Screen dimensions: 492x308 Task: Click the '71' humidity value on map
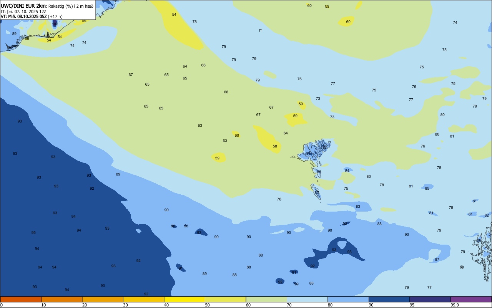click(x=261, y=31)
